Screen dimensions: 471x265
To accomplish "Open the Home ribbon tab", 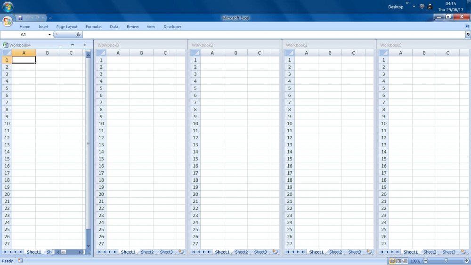I will pyautogui.click(x=24, y=27).
